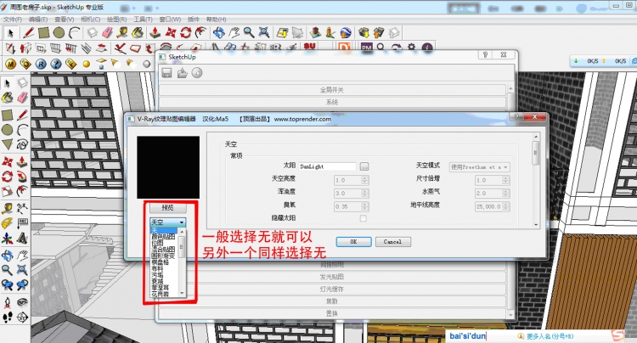This screenshot has width=637, height=343.
Task: Choose 位图 in the texture type list
Action: coord(165,243)
